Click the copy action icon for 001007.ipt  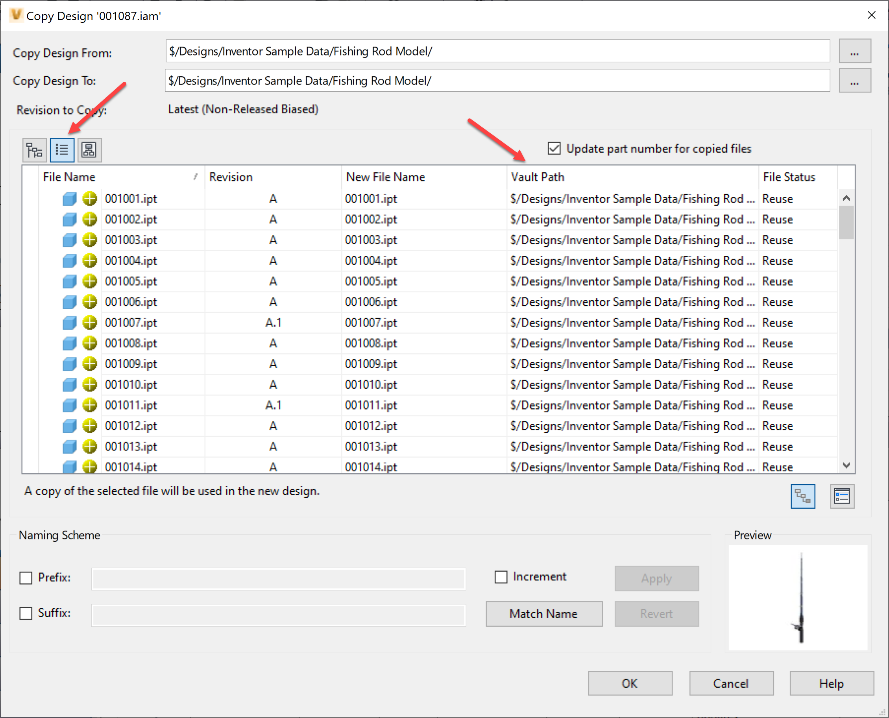tap(89, 323)
